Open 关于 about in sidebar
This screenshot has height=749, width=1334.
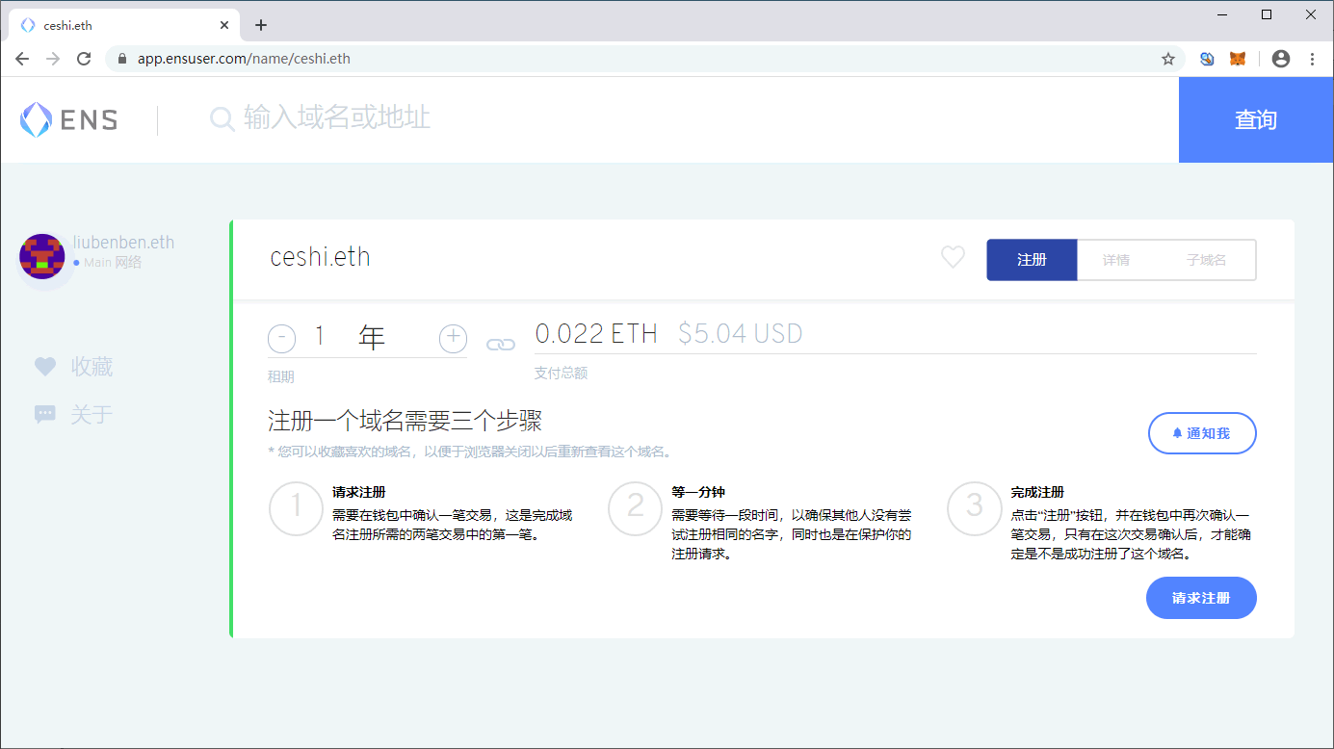click(73, 414)
